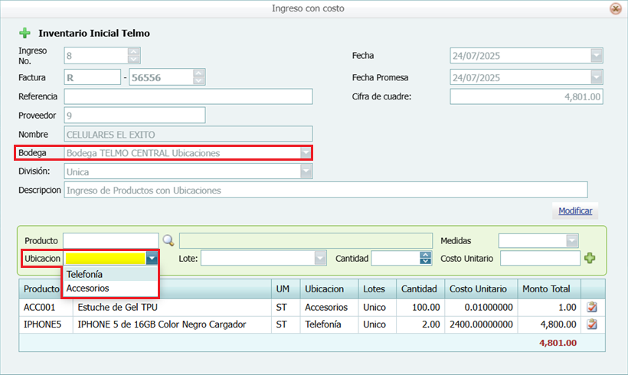This screenshot has height=375, width=628.
Task: Open the Bodega dropdown
Action: 306,153
